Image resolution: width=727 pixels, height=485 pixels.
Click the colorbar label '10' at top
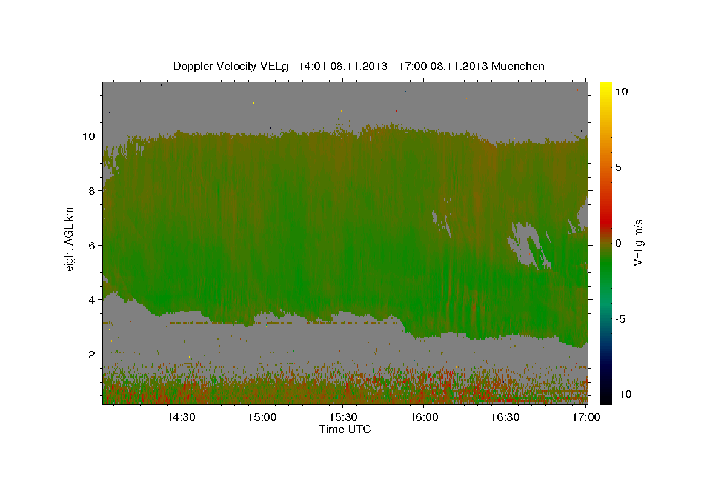pyautogui.click(x=621, y=91)
